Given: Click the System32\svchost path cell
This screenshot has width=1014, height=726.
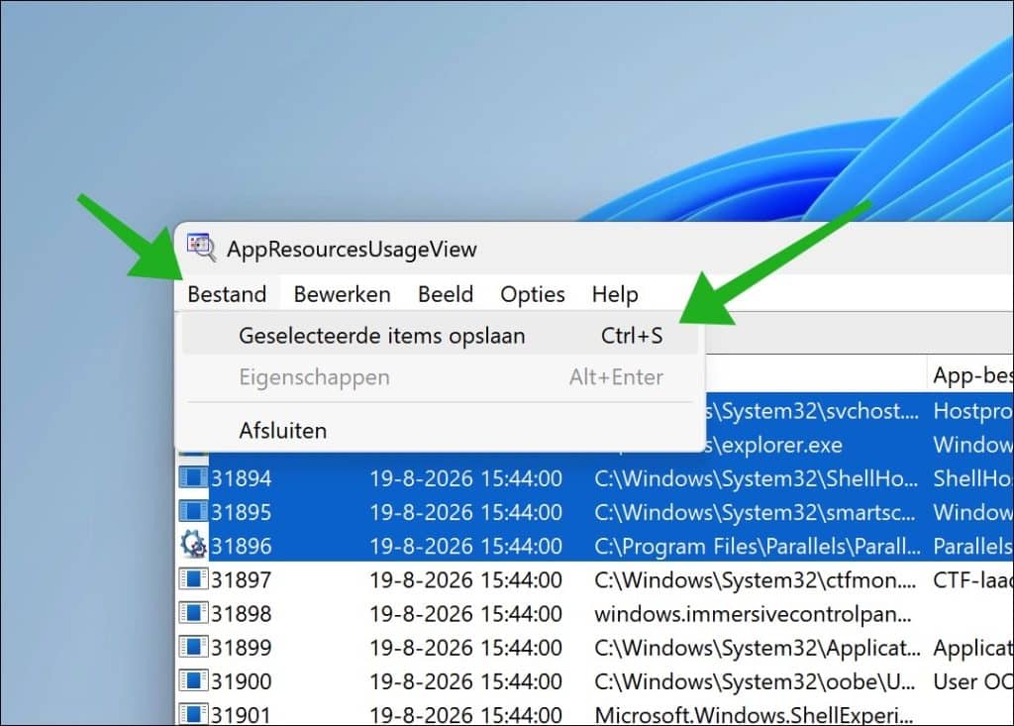Looking at the screenshot, I should pyautogui.click(x=812, y=411).
